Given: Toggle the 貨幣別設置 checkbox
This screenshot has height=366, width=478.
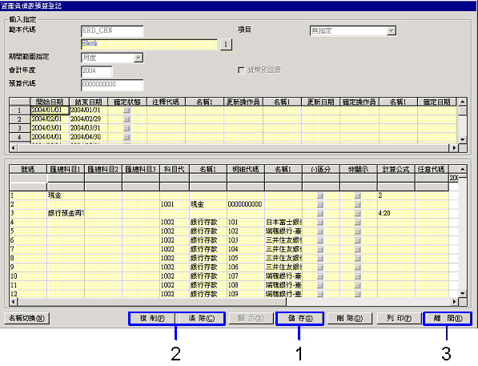Looking at the screenshot, I should (x=241, y=70).
